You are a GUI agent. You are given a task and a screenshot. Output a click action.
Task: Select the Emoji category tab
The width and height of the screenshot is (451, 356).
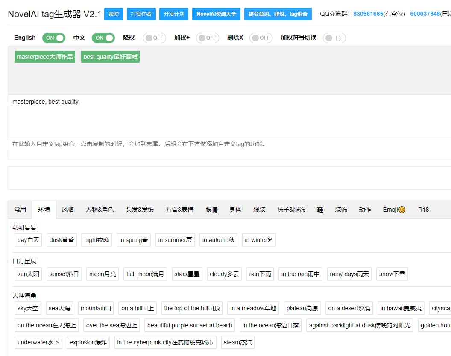(393, 210)
